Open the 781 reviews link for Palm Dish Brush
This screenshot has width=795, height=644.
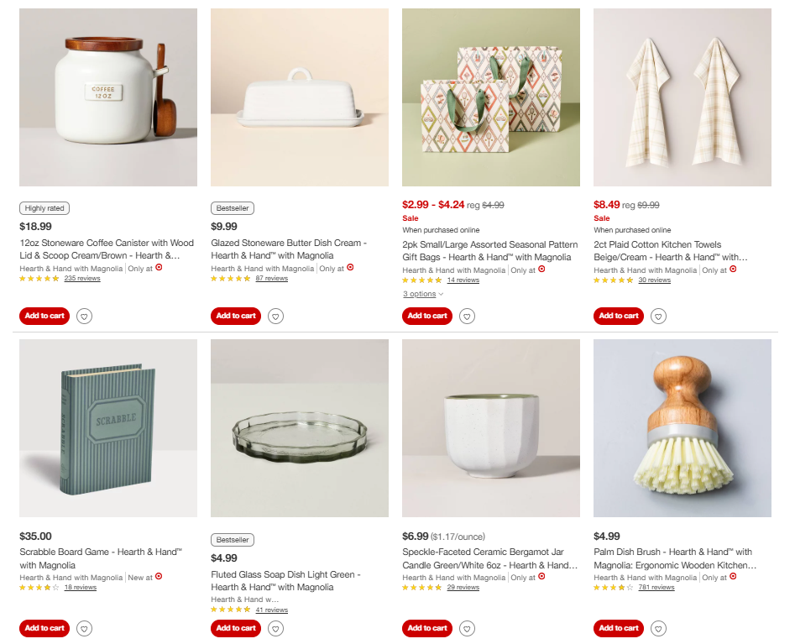(x=656, y=587)
